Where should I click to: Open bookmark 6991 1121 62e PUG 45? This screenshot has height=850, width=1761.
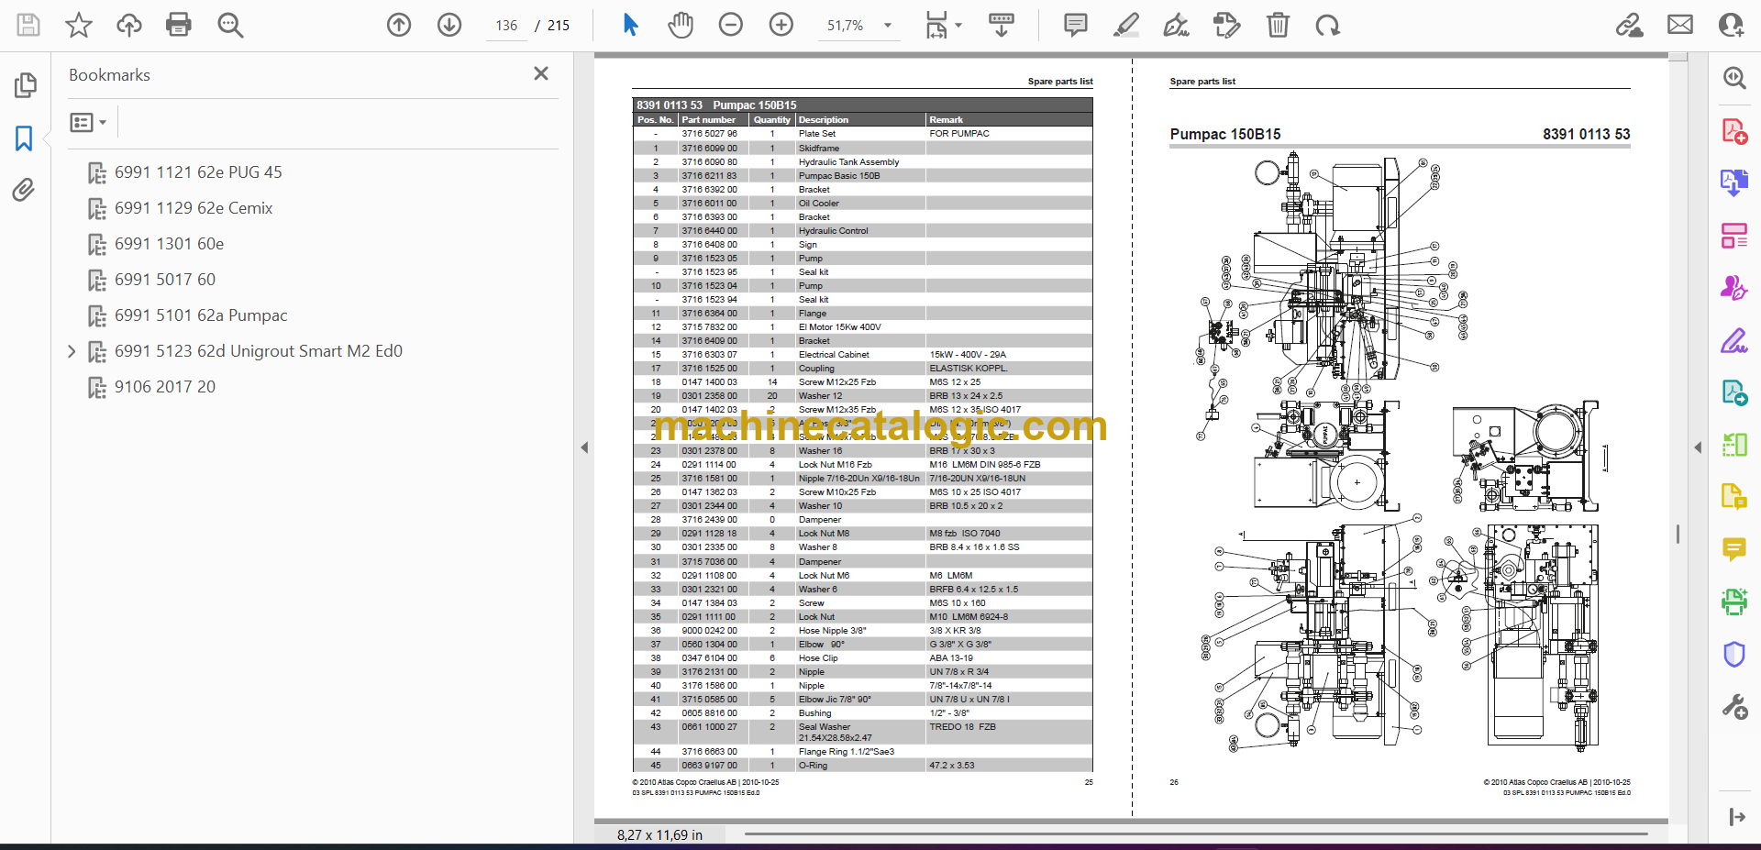(198, 172)
